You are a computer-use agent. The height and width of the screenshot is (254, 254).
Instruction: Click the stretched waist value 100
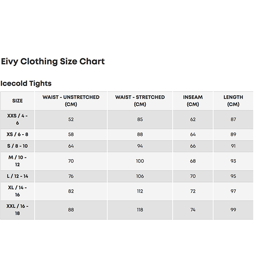(140, 161)
